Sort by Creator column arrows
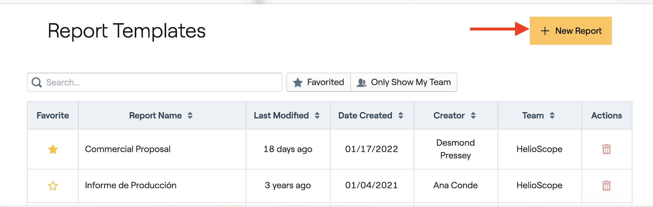This screenshot has height=207, width=653. (x=473, y=115)
